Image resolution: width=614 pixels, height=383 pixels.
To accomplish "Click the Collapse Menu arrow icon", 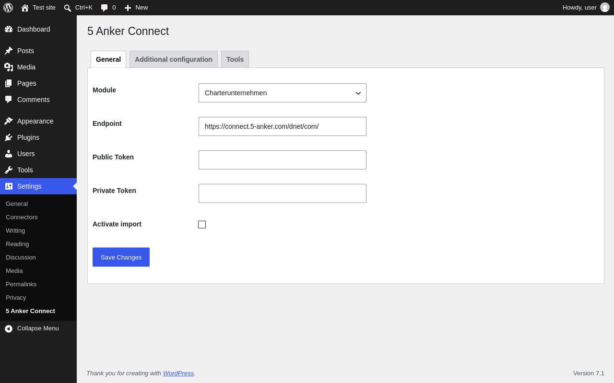I will coord(9,328).
